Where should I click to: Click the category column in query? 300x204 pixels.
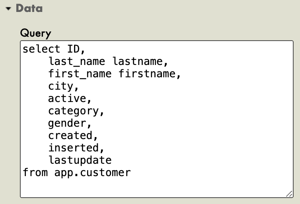tap(74, 111)
